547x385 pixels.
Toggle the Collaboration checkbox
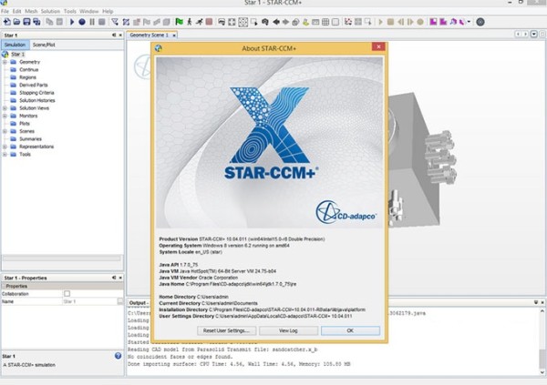[x=67, y=294]
